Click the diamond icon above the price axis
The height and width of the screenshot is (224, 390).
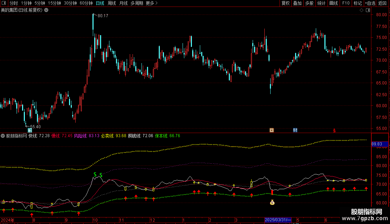click(361, 10)
